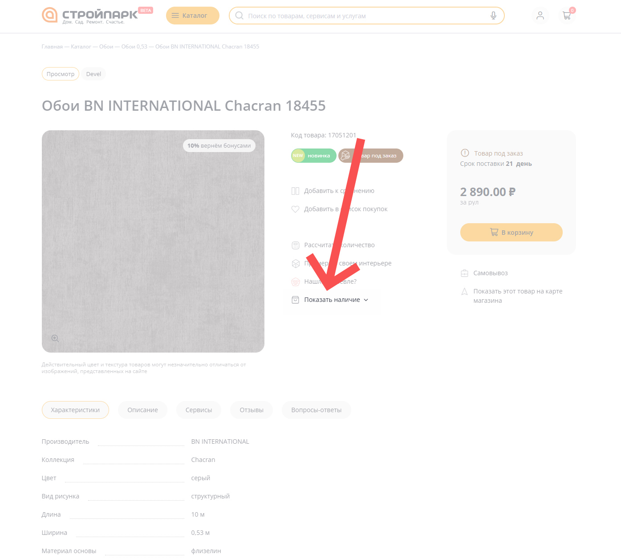621x558 pixels.
Task: Click the Самовывоз pickup icon
Action: (x=464, y=273)
